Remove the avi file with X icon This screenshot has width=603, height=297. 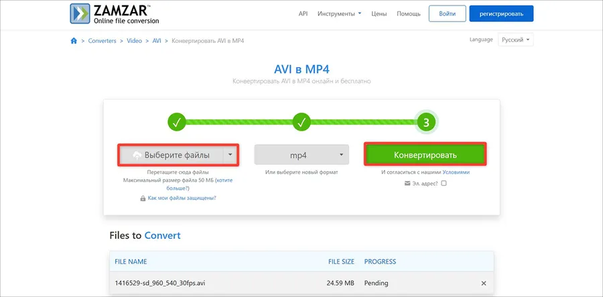[x=484, y=283]
